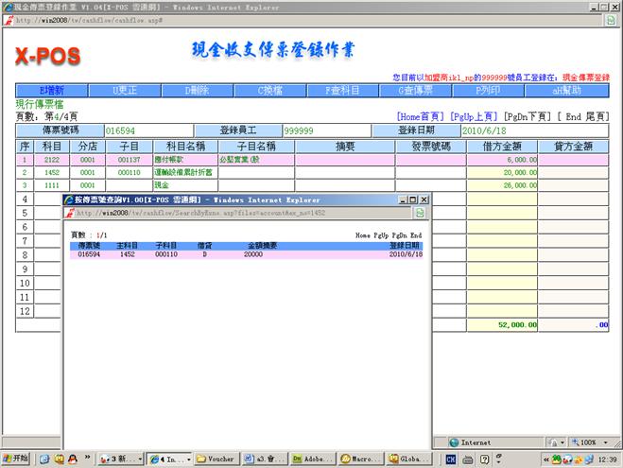Screen dimensions: 623x468
Task: Open the Voucher folder taskbar button
Action: coord(216,459)
